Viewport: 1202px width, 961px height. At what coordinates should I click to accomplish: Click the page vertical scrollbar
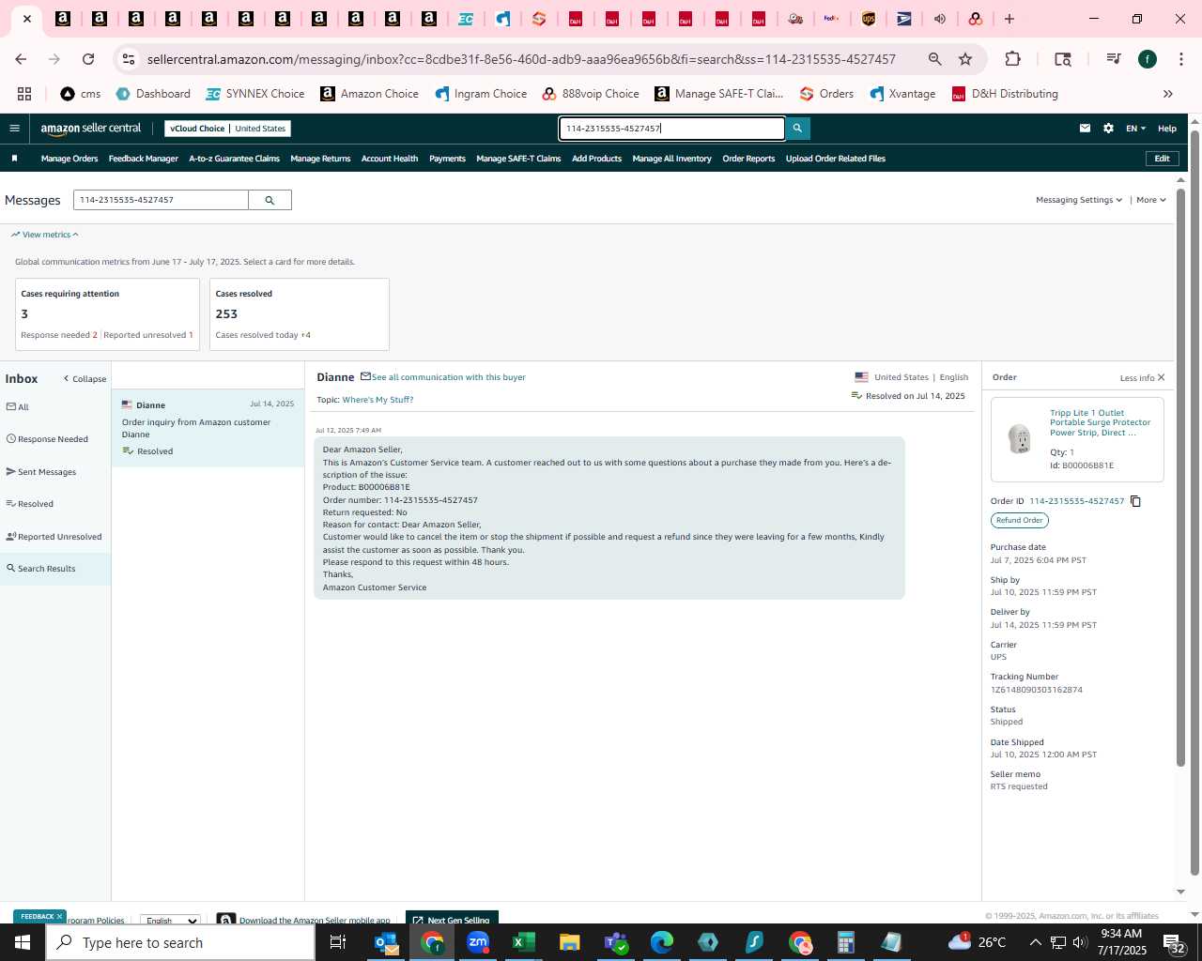coord(1195,502)
